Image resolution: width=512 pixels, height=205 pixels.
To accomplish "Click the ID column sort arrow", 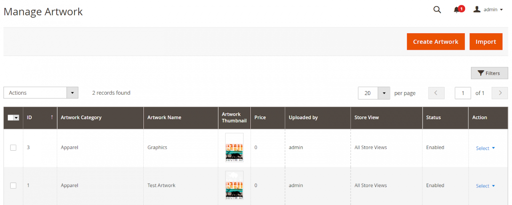I will 52,117.
